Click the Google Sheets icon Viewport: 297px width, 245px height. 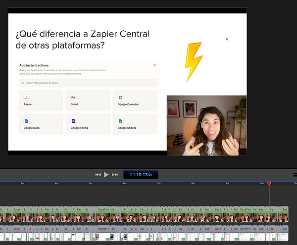tap(120, 121)
